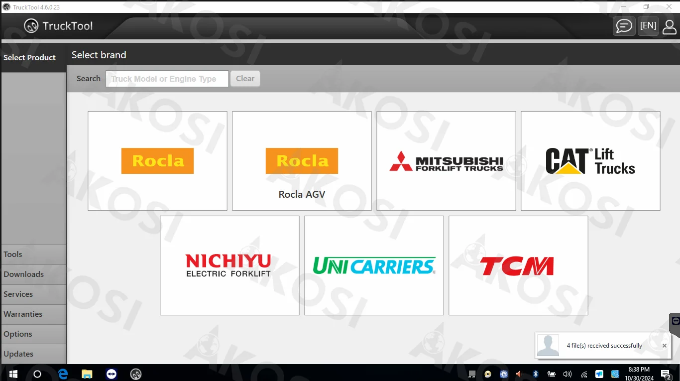
Task: Click the yellow disc tray icon
Action: pyautogui.click(x=488, y=374)
